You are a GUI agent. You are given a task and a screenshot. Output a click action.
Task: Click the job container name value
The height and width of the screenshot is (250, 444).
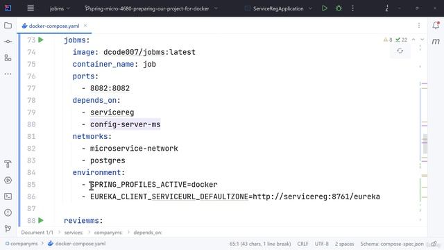(149, 65)
